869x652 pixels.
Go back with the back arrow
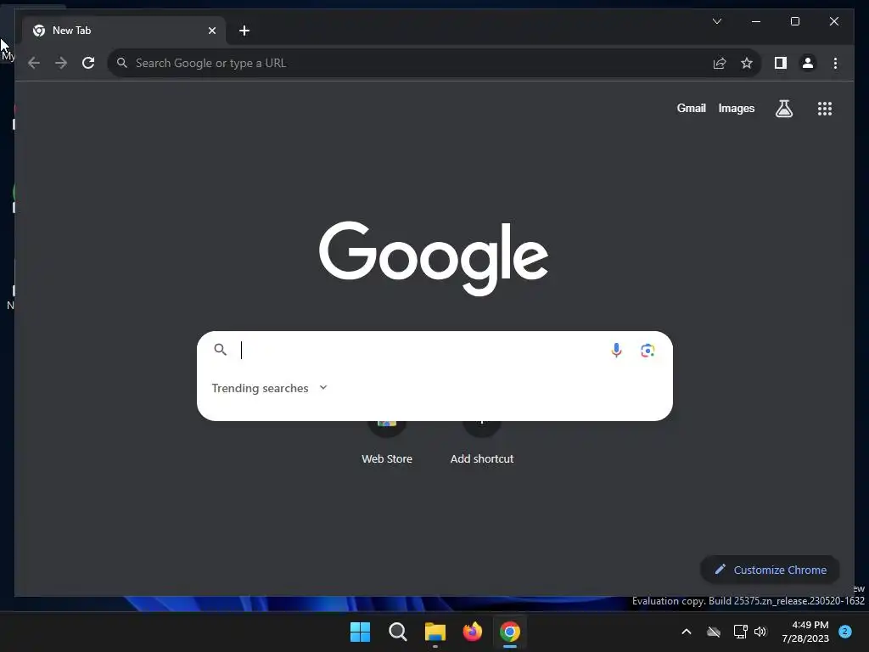[x=34, y=63]
